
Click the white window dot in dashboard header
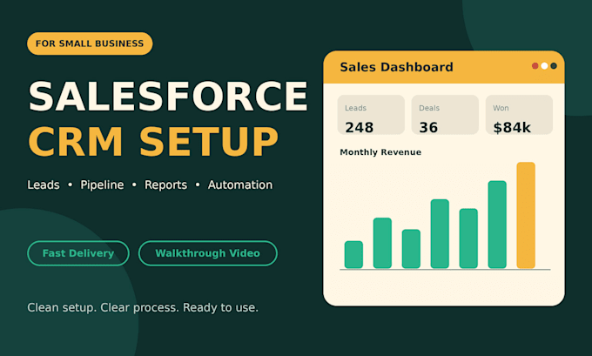pos(544,66)
